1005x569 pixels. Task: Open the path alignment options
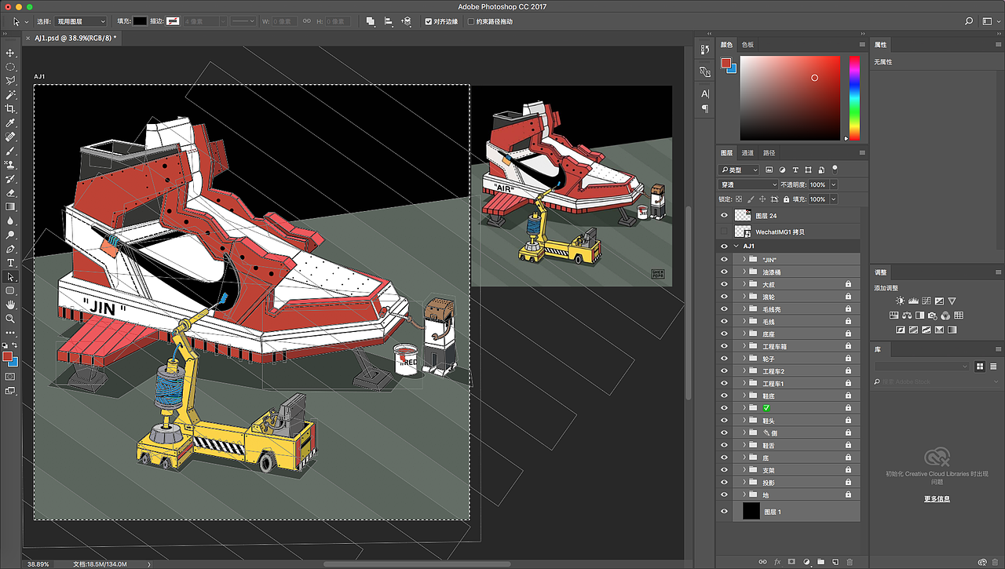click(x=389, y=21)
